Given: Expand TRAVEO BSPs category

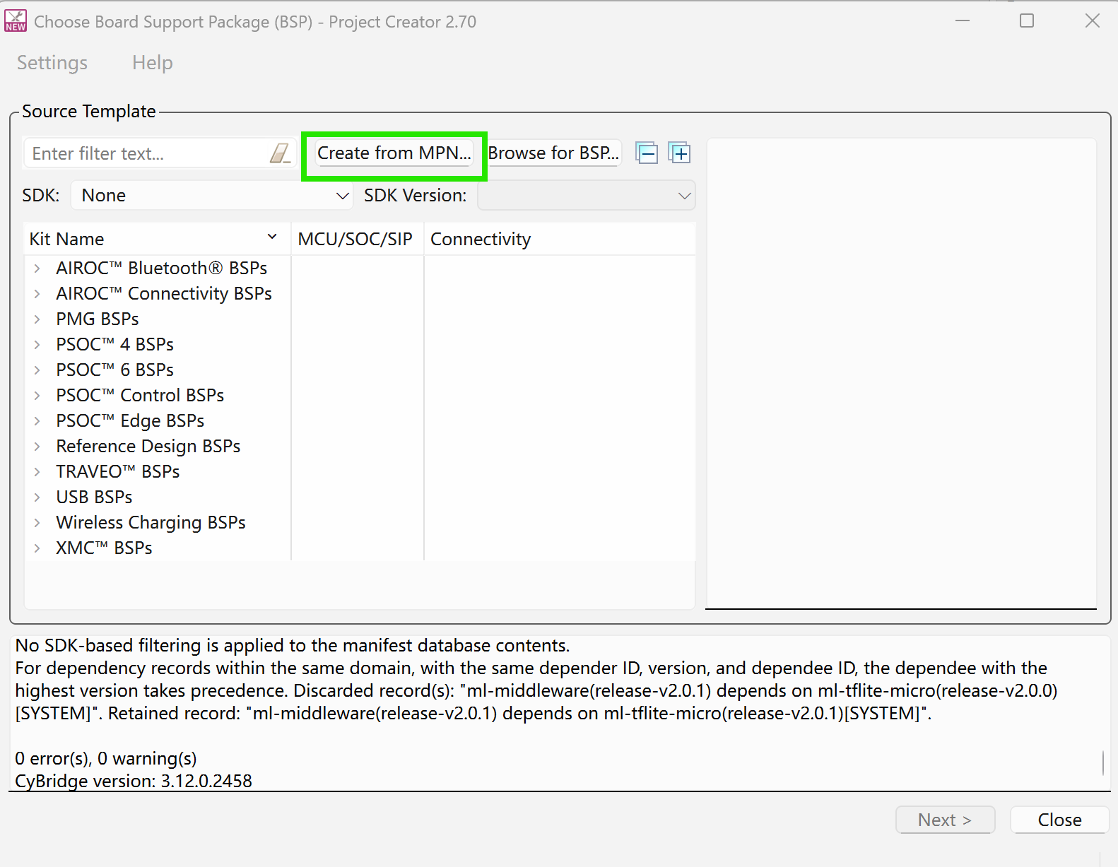Looking at the screenshot, I should [x=37, y=472].
